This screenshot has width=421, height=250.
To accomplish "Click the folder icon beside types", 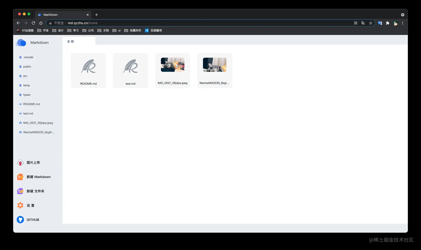I will 20,95.
